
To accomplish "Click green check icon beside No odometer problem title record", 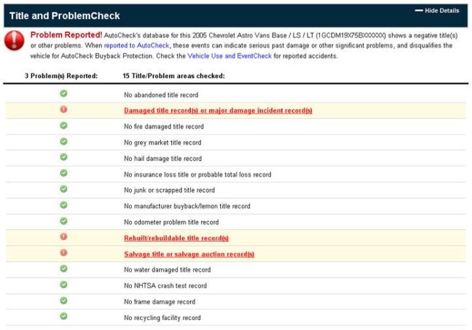I will point(64,221).
